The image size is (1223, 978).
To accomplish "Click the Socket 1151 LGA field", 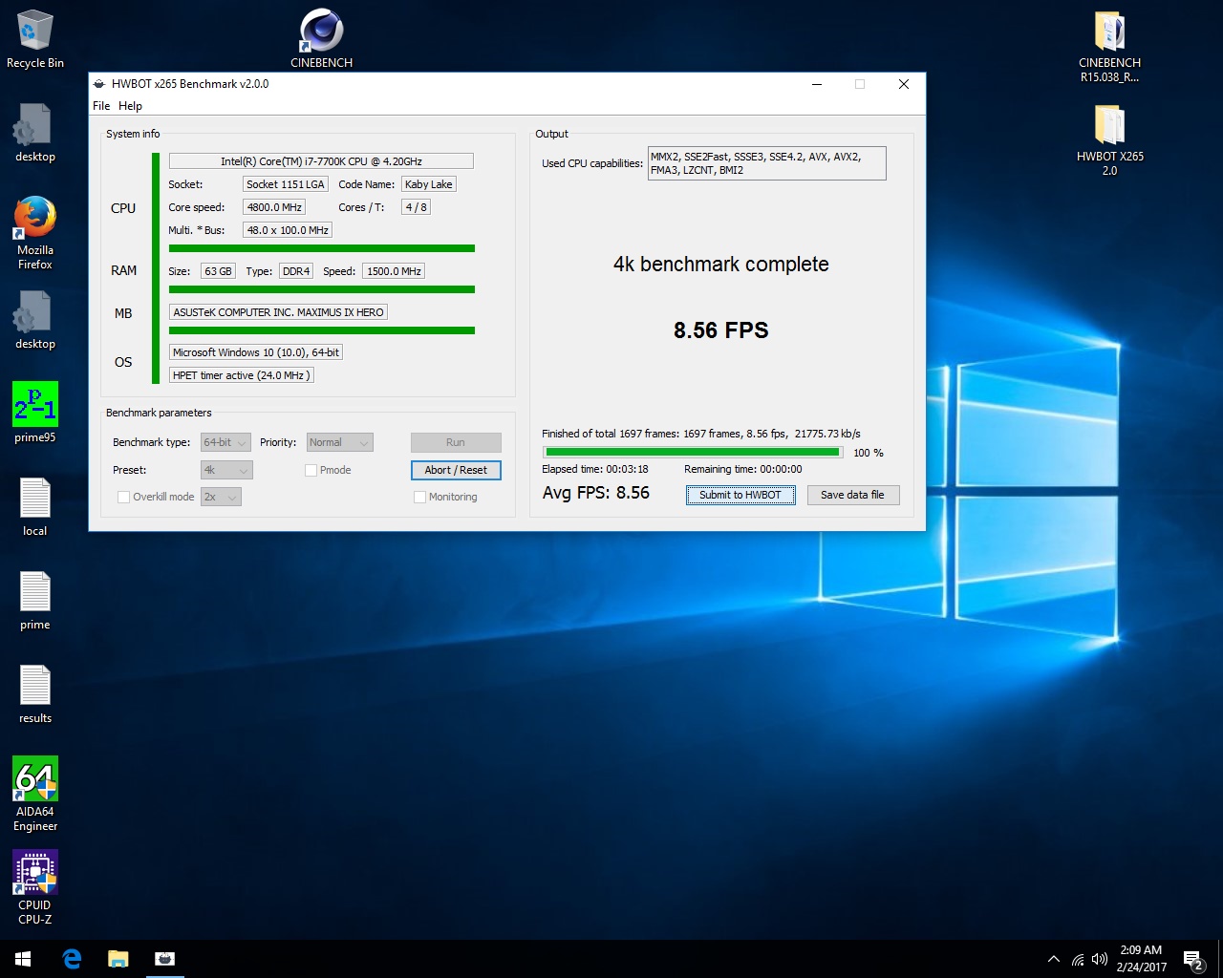I will tap(285, 184).
